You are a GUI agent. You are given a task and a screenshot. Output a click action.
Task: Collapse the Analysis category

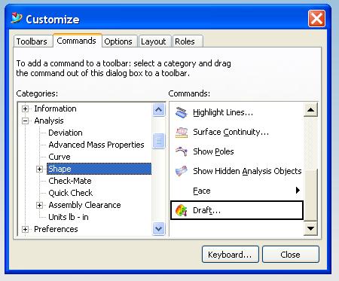(25, 121)
